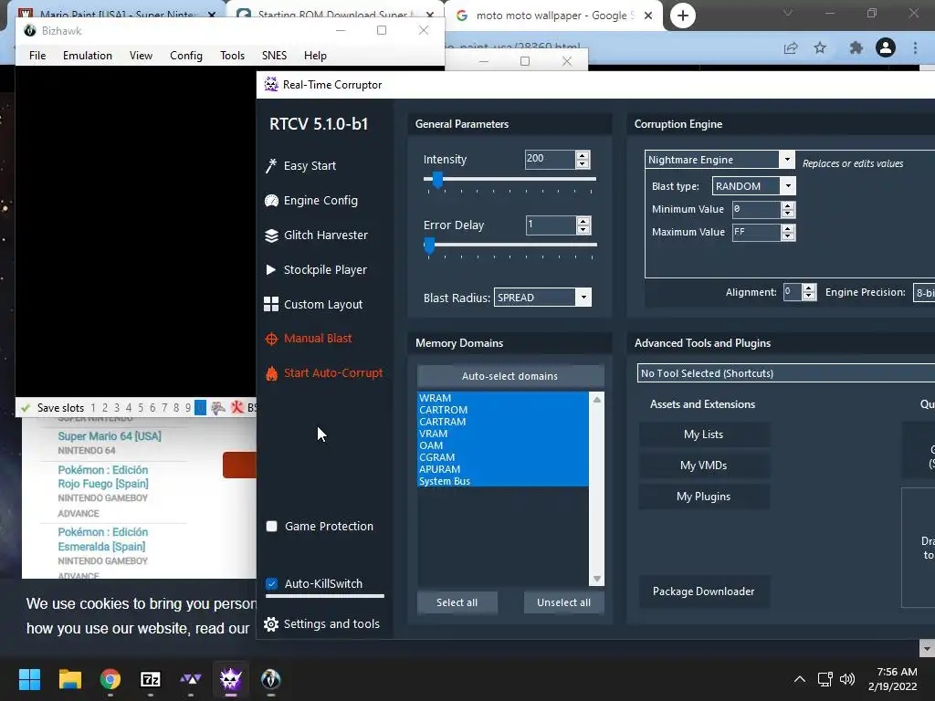
Task: Open Bizhawk File menu
Action: tap(37, 56)
